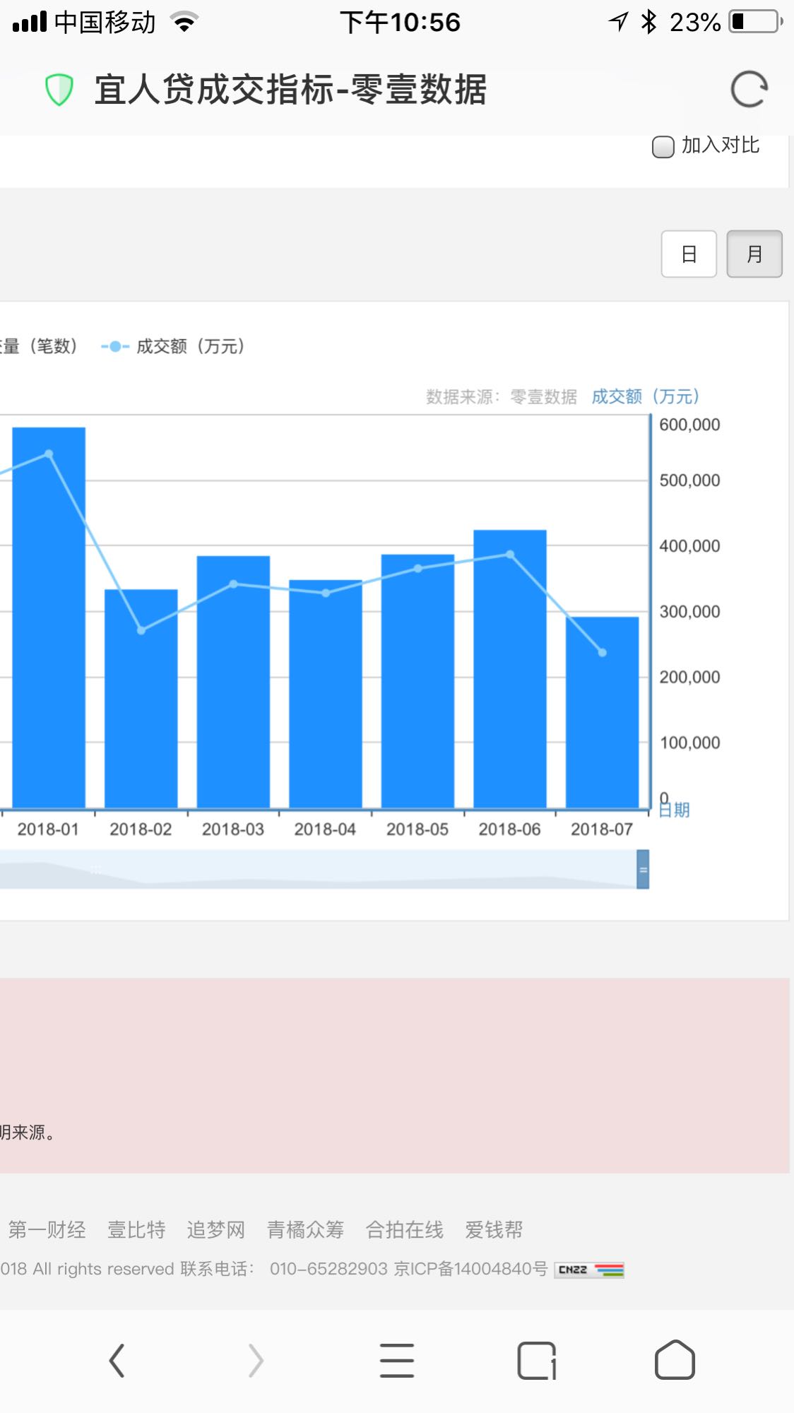Click the 2018-05 bar in chart

417,681
